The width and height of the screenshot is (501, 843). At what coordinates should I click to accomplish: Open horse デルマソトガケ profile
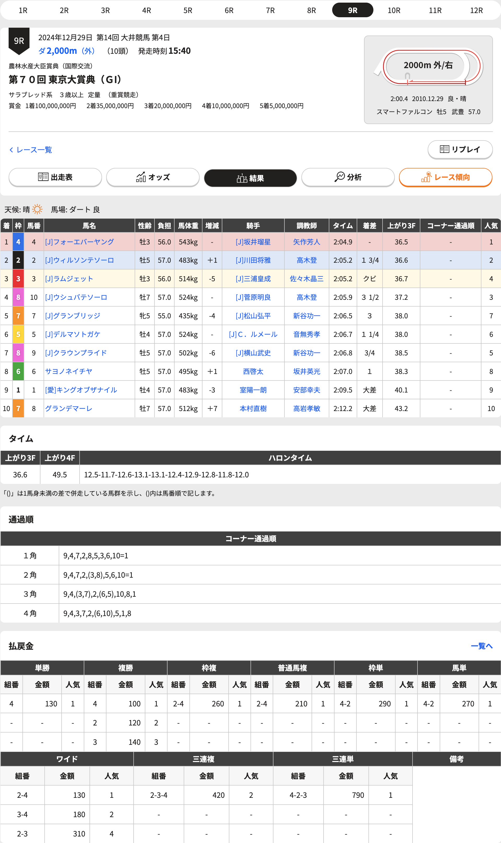(73, 334)
